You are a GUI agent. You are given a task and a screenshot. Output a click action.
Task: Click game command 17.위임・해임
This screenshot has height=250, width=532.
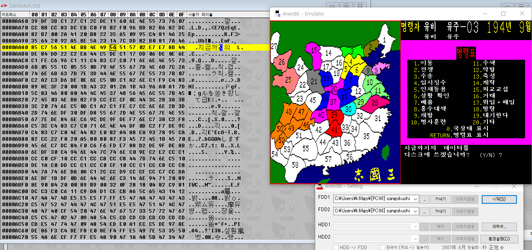[494, 102]
